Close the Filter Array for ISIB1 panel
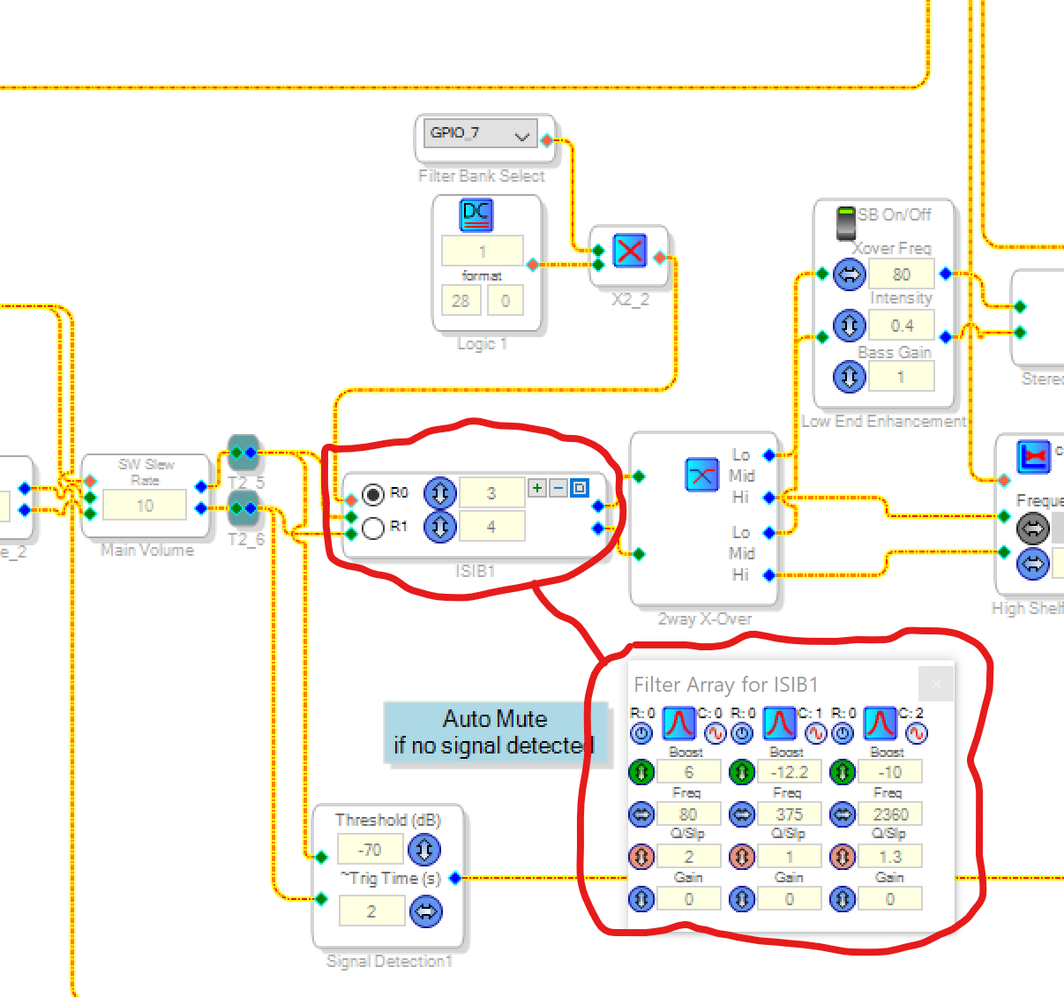This screenshot has width=1064, height=997. (x=936, y=684)
